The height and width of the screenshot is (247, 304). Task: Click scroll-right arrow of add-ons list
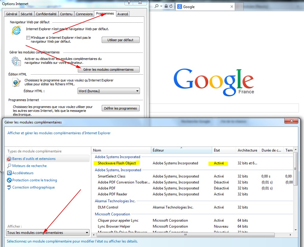pyautogui.click(x=291, y=235)
